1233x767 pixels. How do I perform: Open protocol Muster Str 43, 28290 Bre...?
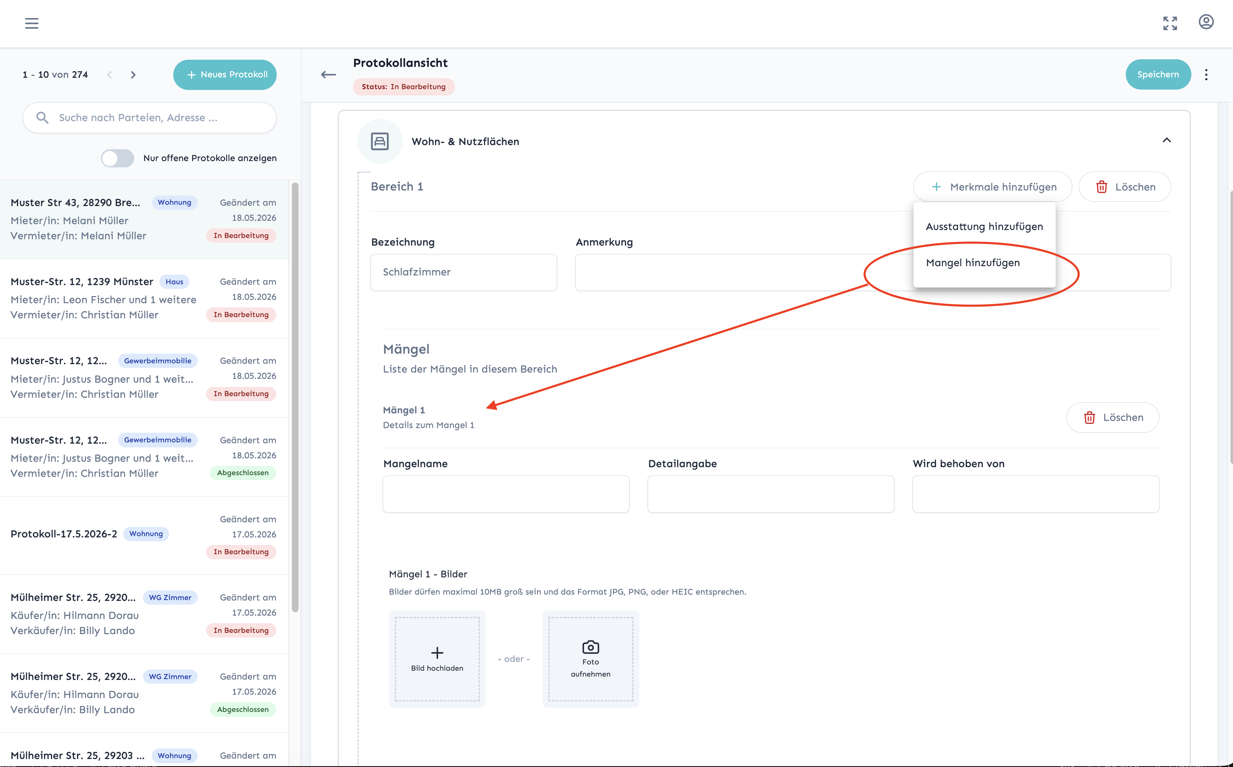click(145, 219)
